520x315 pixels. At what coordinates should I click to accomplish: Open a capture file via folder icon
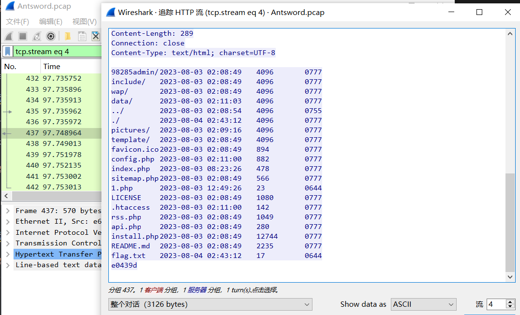click(x=67, y=36)
